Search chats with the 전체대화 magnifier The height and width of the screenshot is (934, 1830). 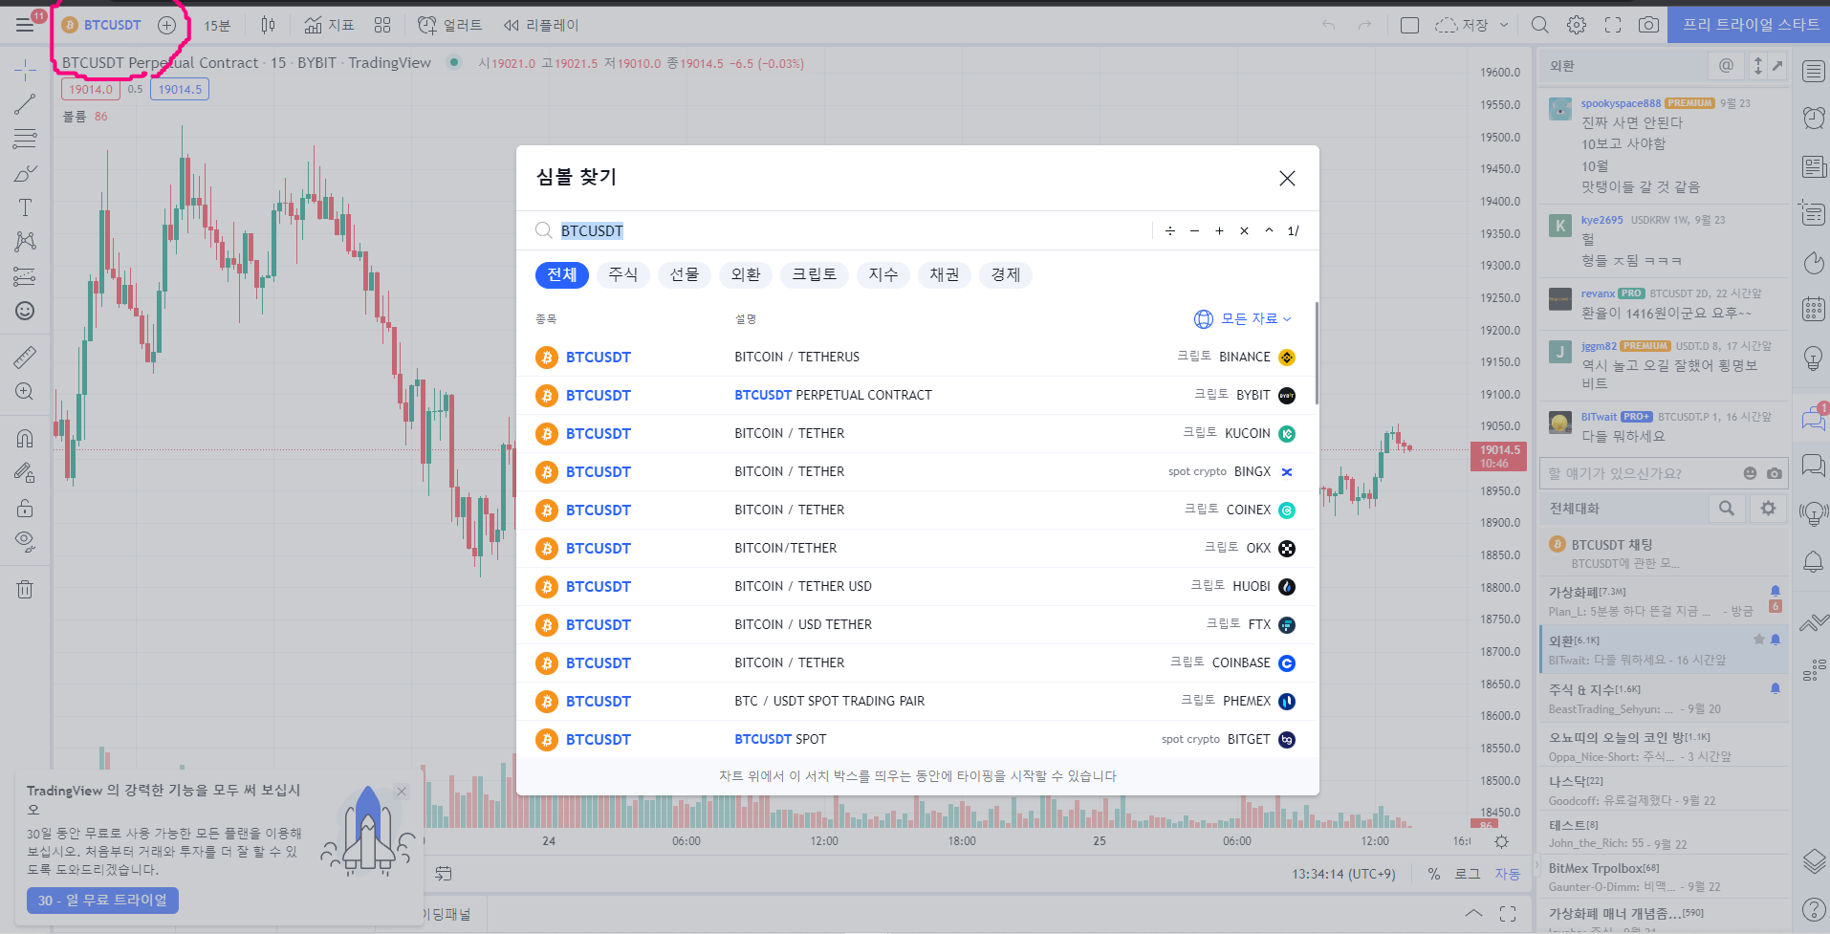[1727, 509]
